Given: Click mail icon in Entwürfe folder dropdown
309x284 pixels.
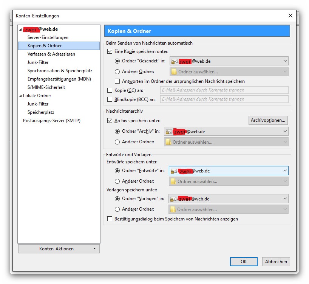Looking at the screenshot, I should (173, 171).
